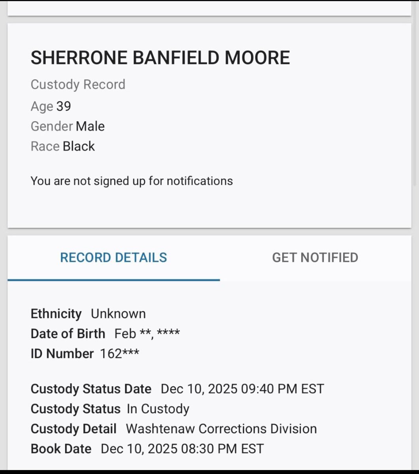This screenshot has height=474, width=419.
Task: Click the Sherrone Banfield Moore name heading
Action: [x=160, y=58]
